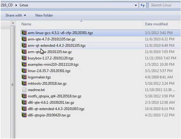Sort by the Name column header
Viewport: 181px width, 139px height.
tap(26, 24)
